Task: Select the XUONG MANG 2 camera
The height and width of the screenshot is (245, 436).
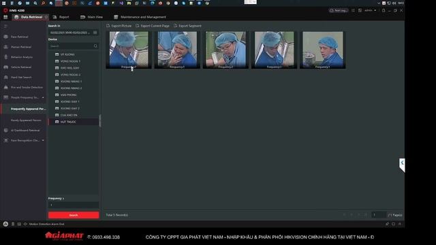Action: pyautogui.click(x=71, y=88)
